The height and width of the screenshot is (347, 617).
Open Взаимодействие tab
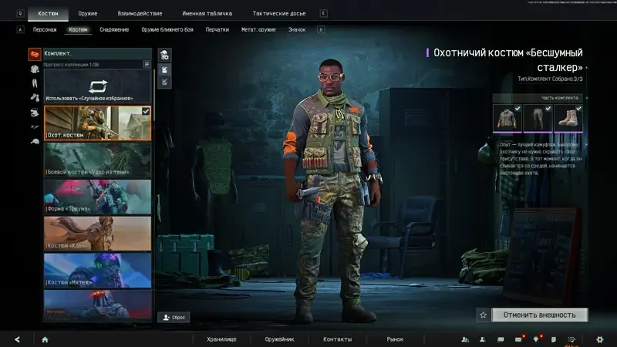point(140,13)
